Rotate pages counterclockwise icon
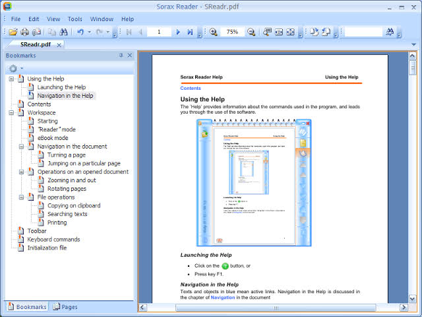422x317 pixels. tap(326, 32)
